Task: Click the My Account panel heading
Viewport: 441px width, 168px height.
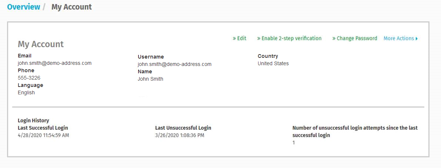Action: pyautogui.click(x=41, y=44)
